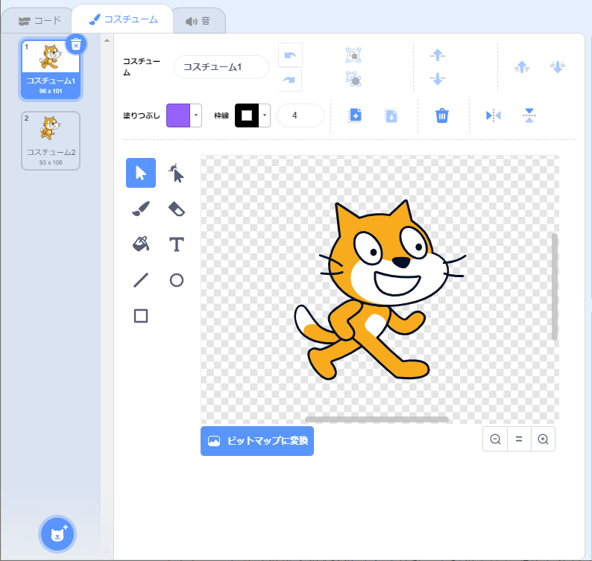Click the cat drawing on the canvas

[380, 290]
